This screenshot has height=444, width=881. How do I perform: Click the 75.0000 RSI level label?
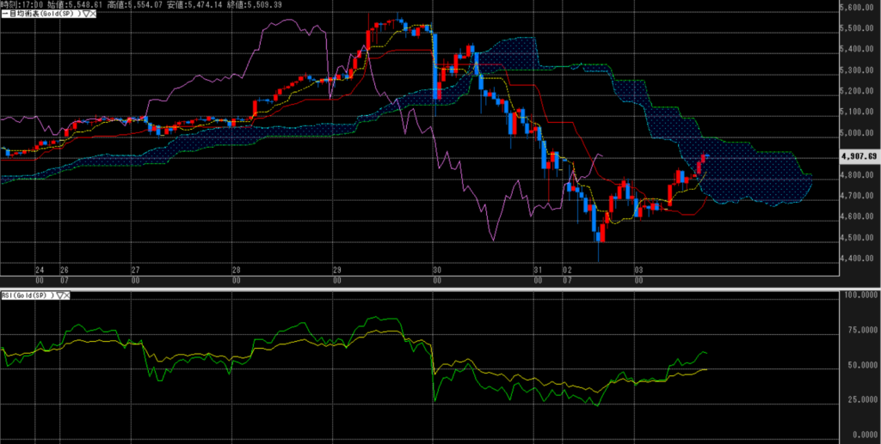[859, 329]
